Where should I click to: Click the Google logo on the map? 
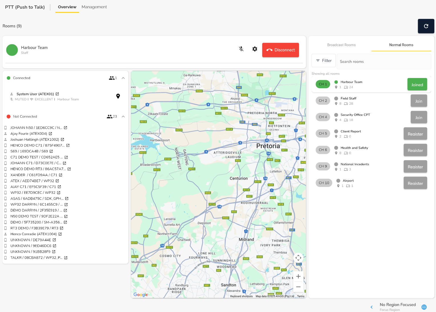click(x=140, y=295)
